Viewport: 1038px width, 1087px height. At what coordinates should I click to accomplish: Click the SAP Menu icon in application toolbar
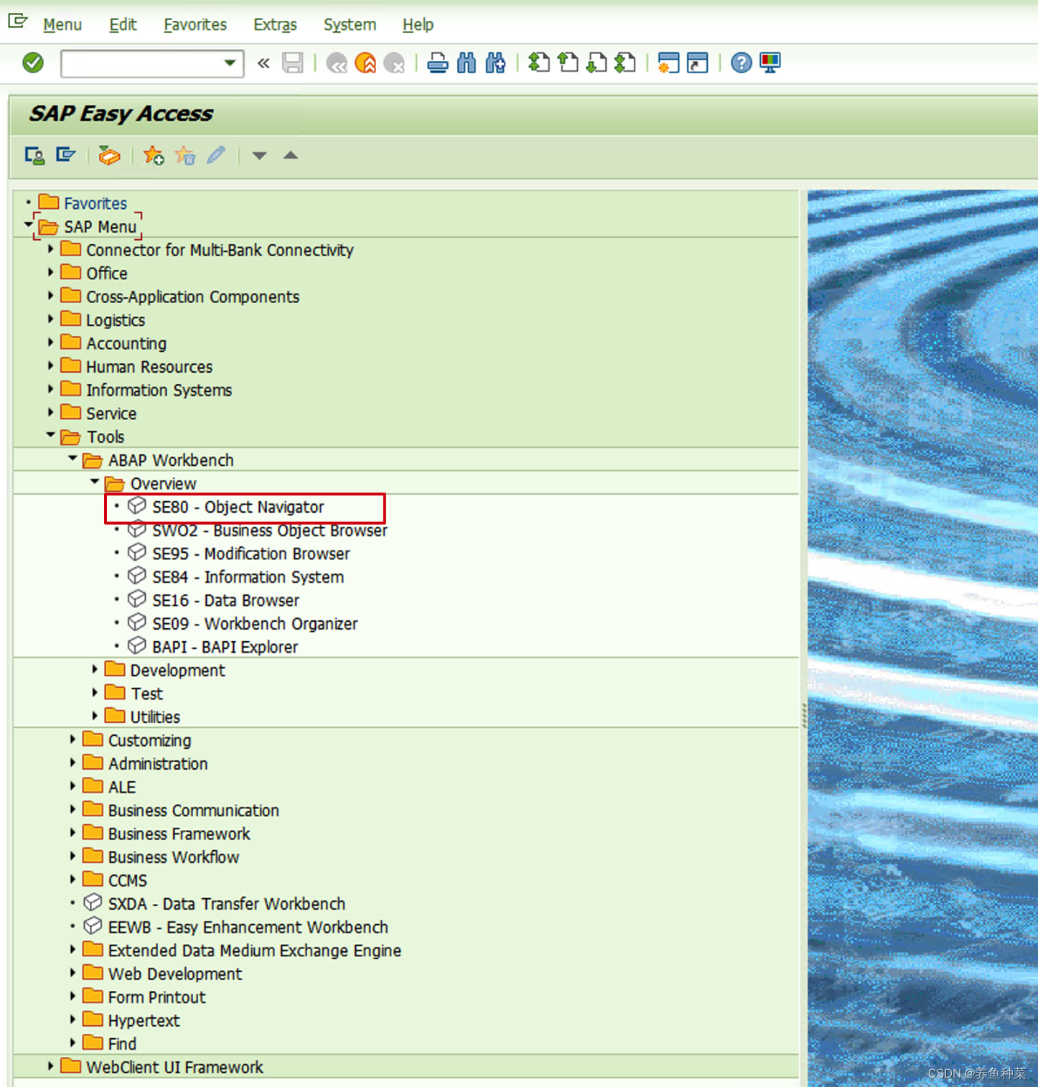coord(66,155)
